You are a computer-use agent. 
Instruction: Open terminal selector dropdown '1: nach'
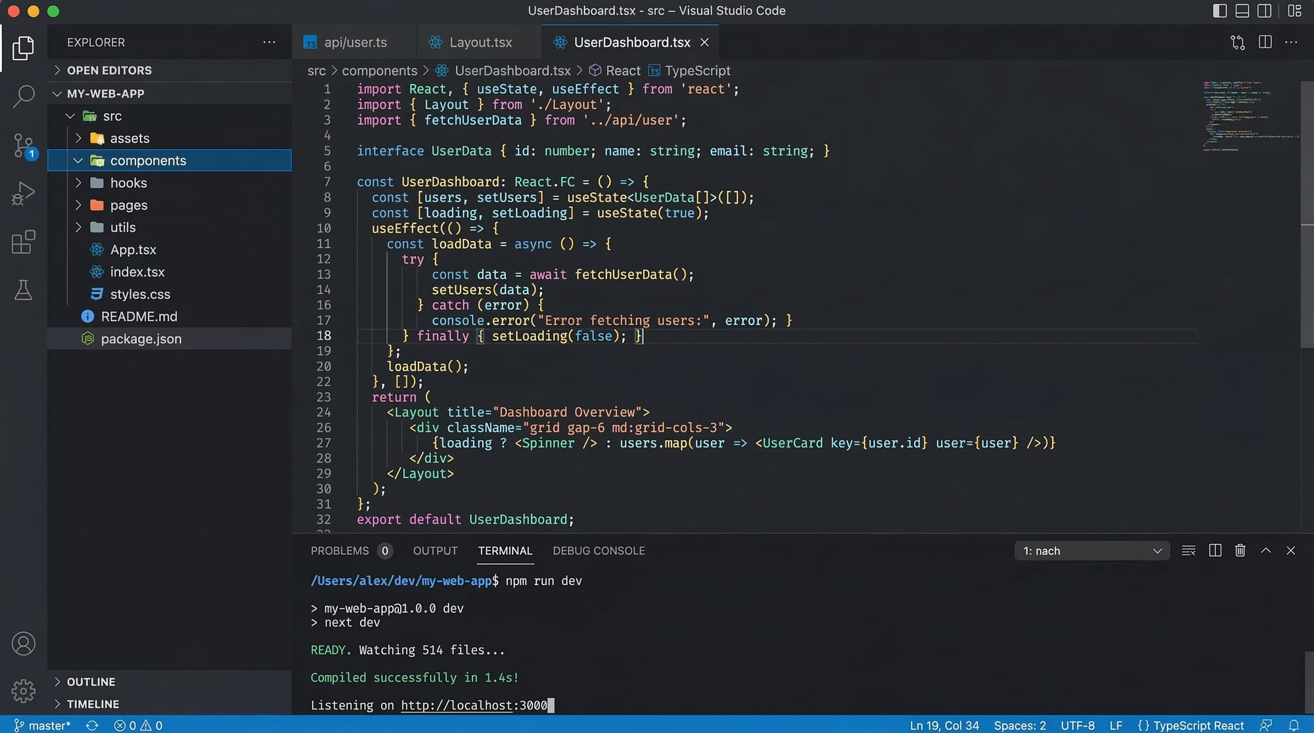(x=1092, y=550)
